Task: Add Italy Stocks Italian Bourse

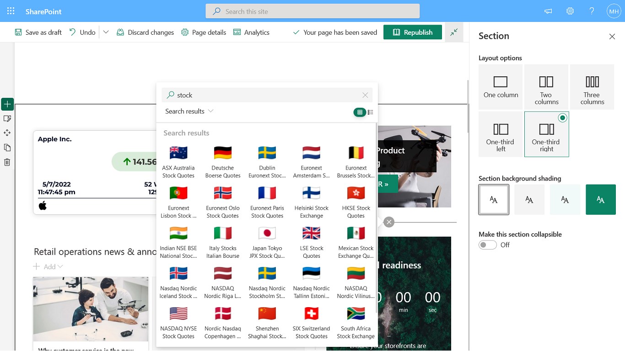Action: [x=223, y=242]
